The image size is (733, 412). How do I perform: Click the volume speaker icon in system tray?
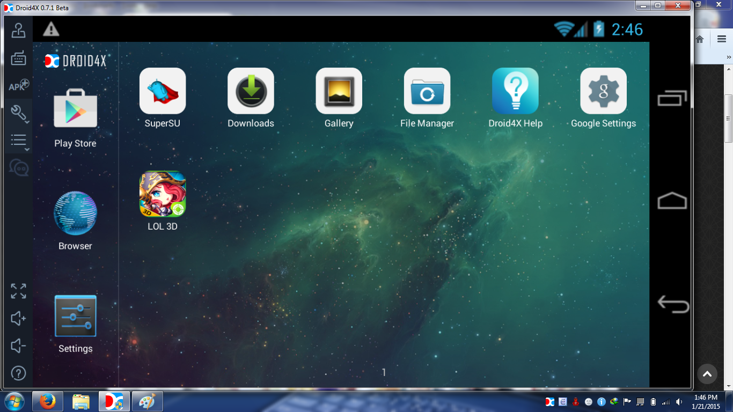click(679, 402)
